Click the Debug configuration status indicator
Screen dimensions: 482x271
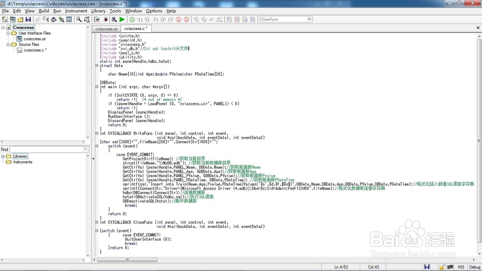[474, 267]
